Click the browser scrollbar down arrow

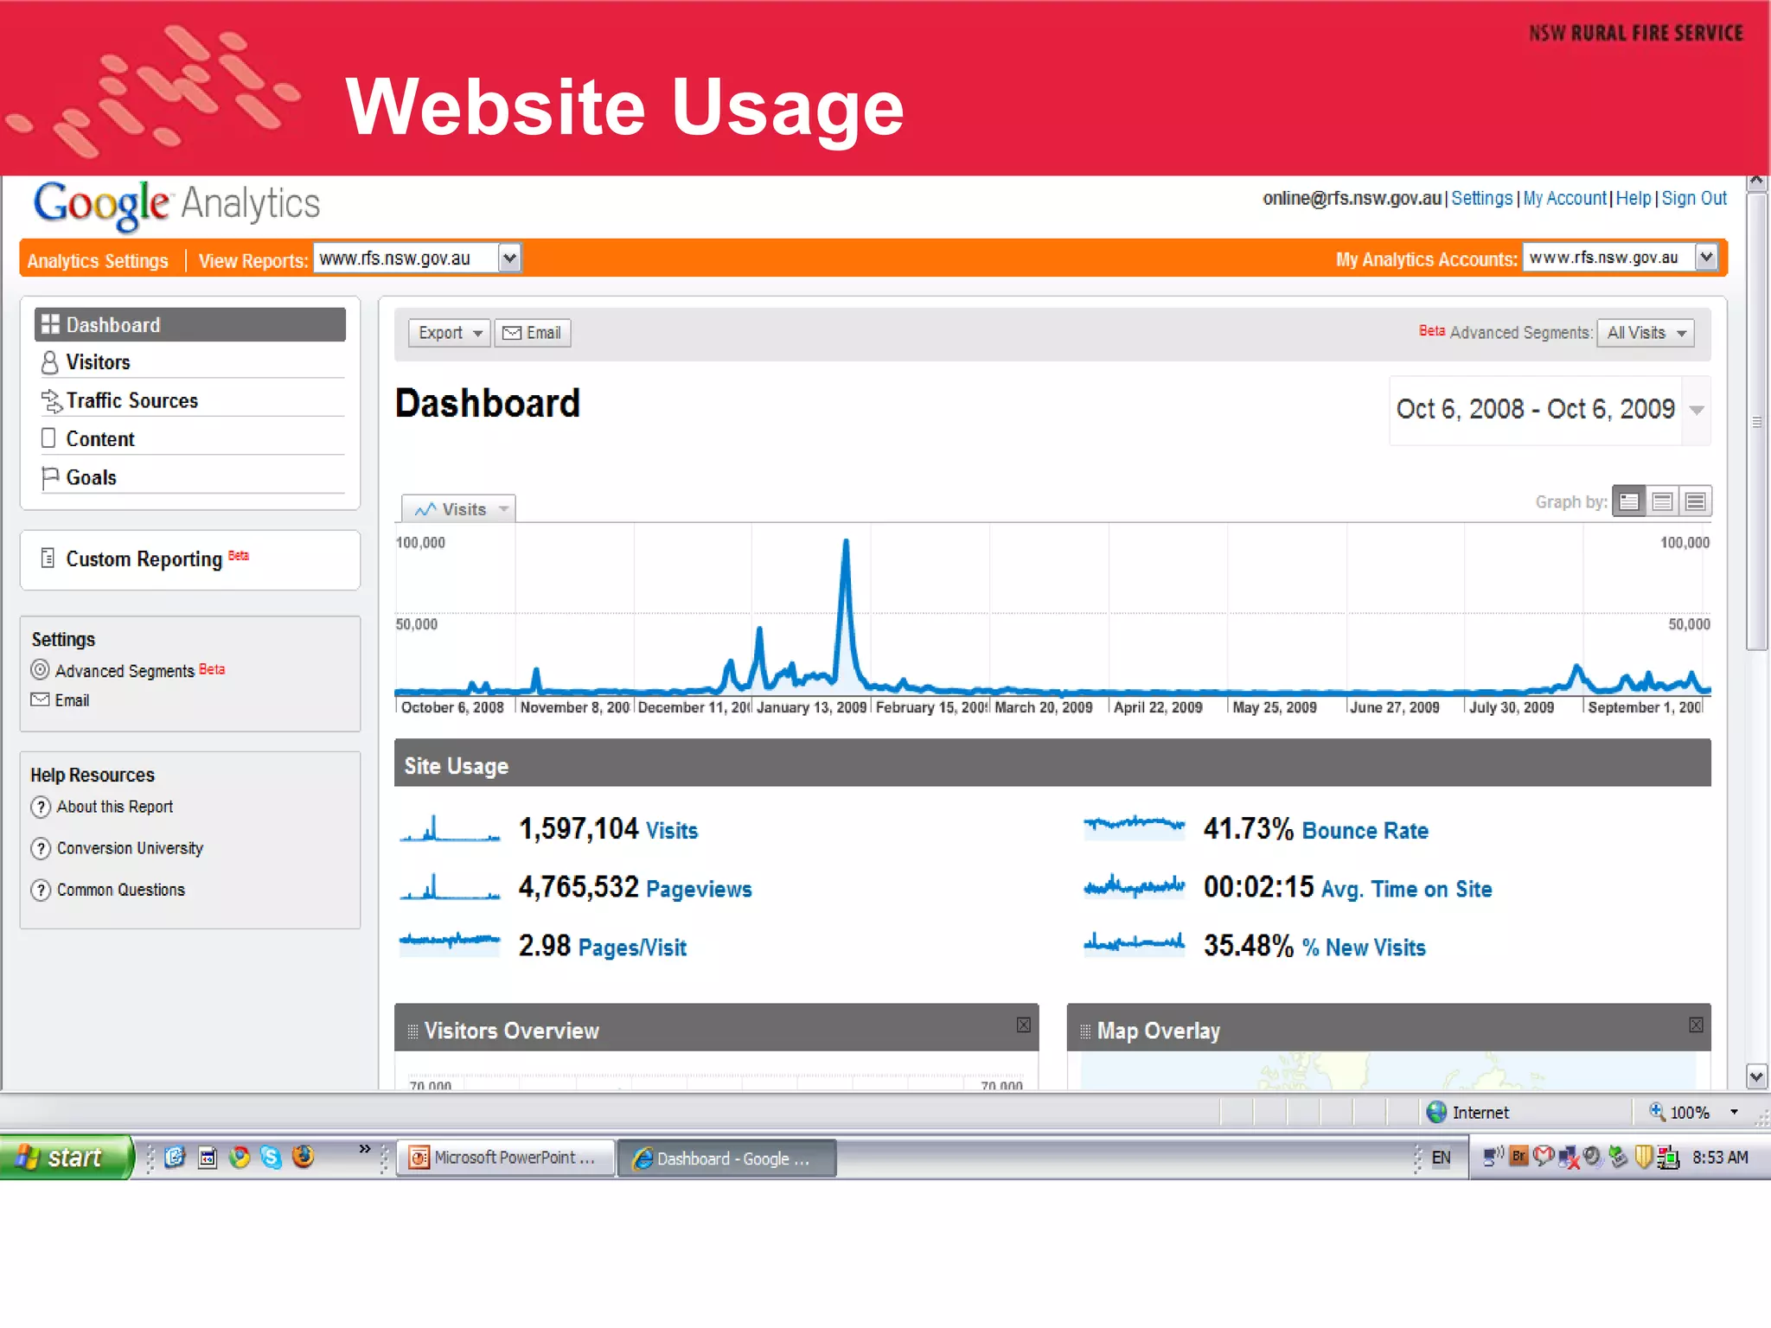click(1756, 1076)
